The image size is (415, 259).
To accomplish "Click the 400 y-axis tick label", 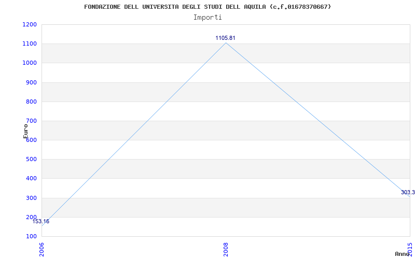I will click(x=31, y=179).
